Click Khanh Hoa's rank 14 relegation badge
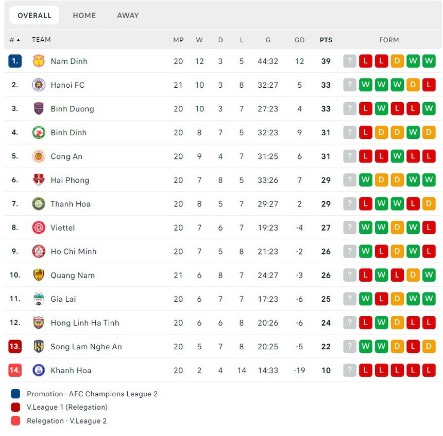This screenshot has width=443, height=436. (15, 370)
